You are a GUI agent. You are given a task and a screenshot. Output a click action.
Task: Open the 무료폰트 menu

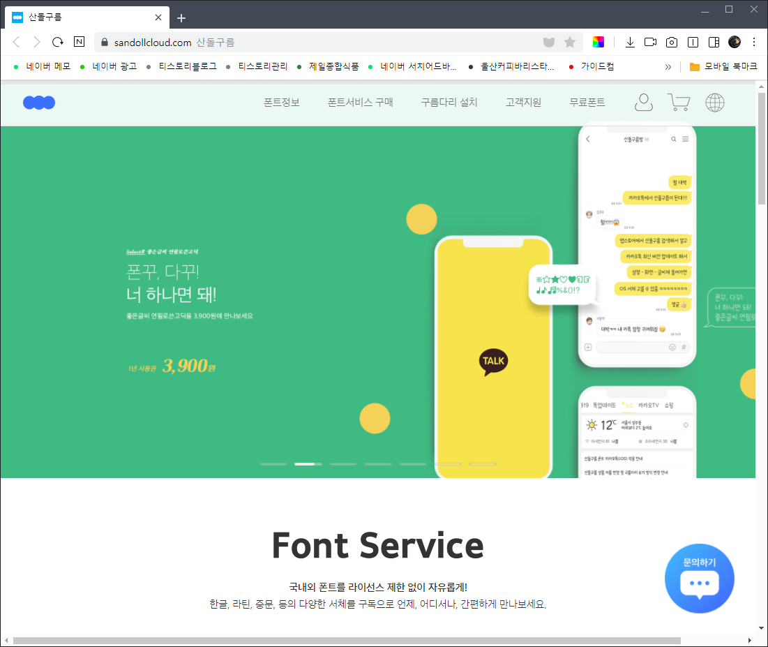point(587,103)
